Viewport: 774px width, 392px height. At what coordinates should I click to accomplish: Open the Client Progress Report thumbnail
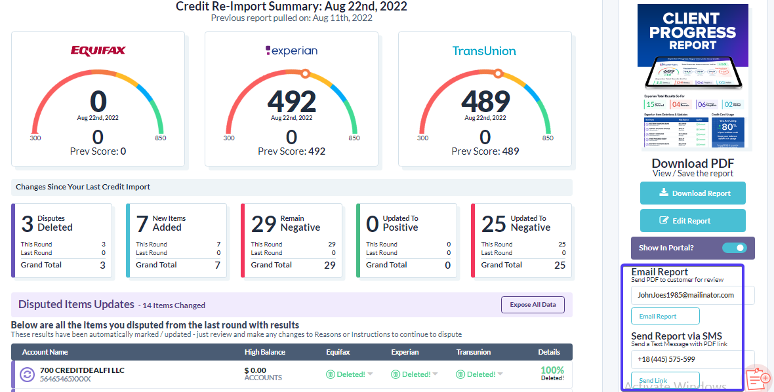tap(693, 77)
